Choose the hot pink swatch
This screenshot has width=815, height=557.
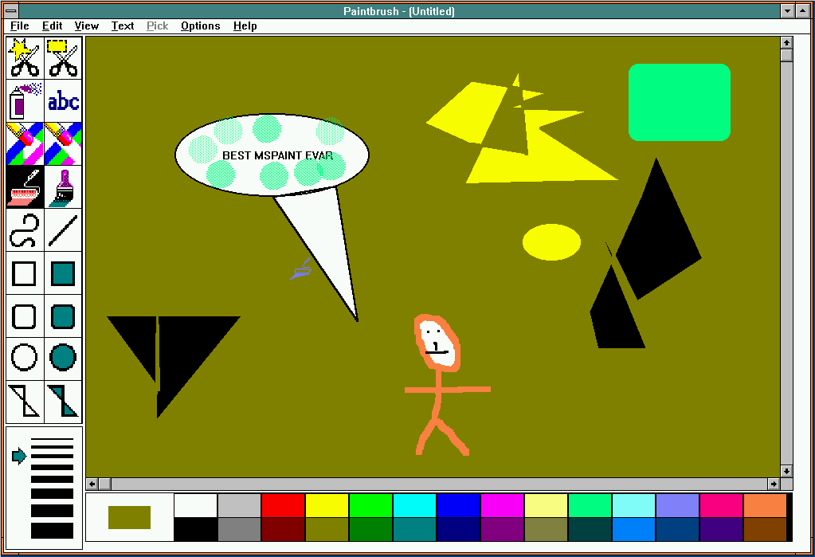point(722,505)
